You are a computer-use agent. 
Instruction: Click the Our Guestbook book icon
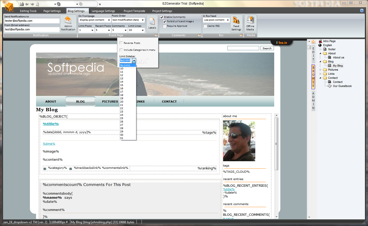pos(330,86)
